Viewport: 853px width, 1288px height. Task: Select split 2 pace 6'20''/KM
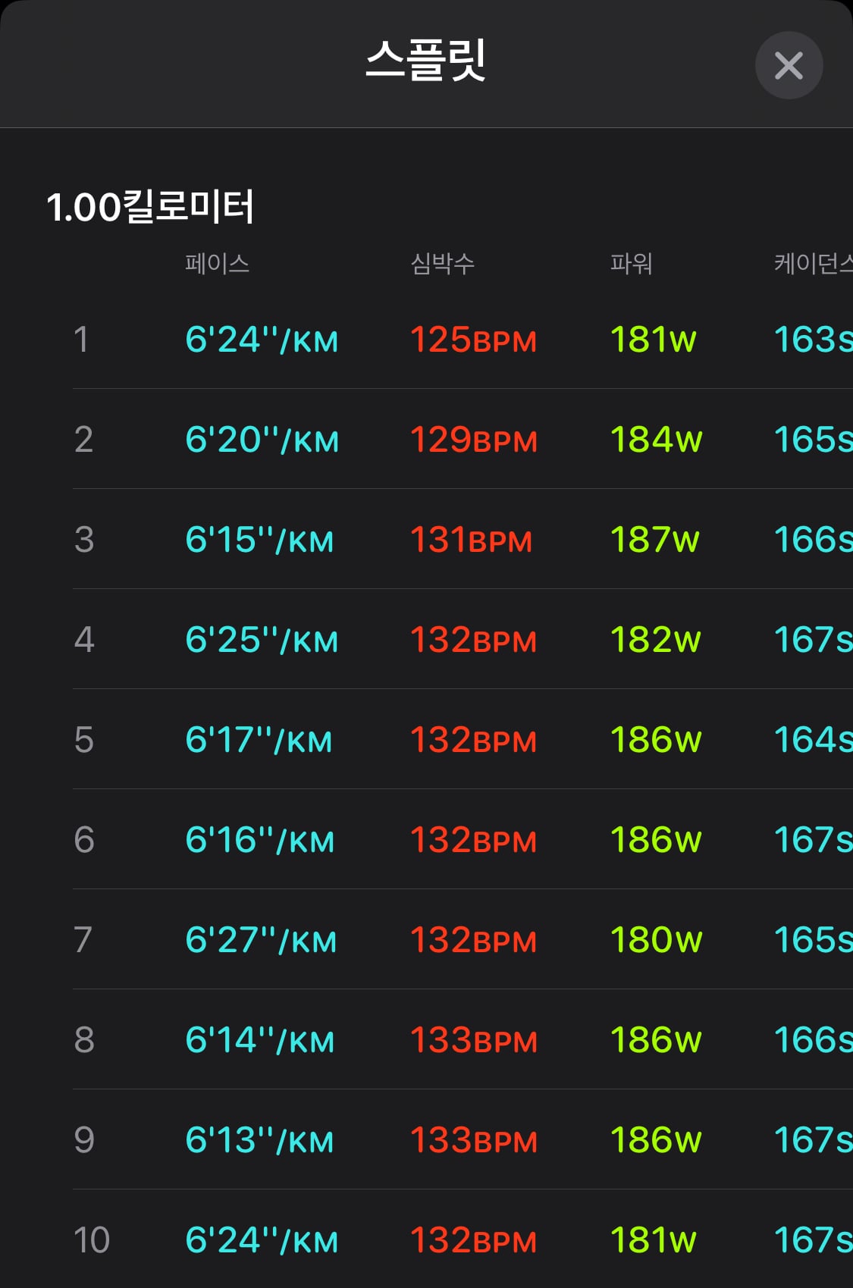pos(262,440)
